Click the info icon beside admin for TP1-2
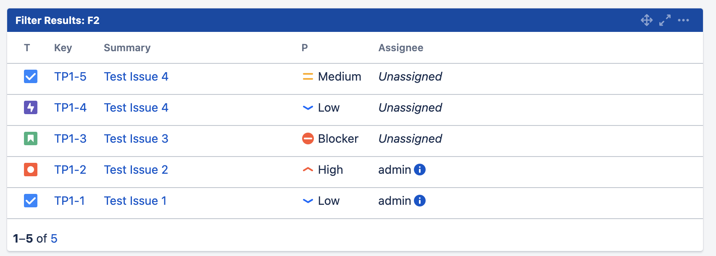This screenshot has height=256, width=716. click(420, 170)
